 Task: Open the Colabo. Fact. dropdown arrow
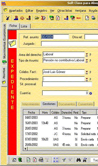click(87, 72)
